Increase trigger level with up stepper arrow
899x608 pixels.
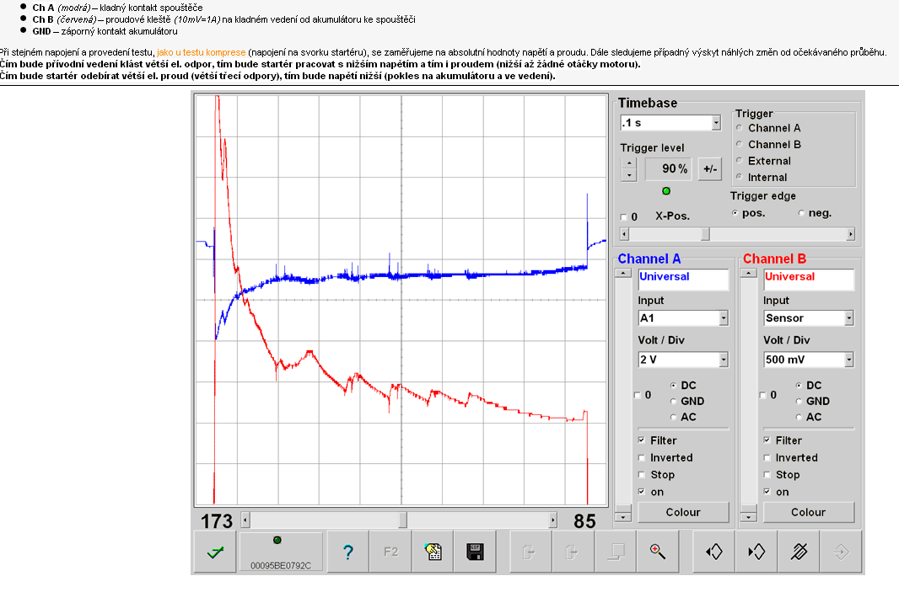[x=629, y=163]
